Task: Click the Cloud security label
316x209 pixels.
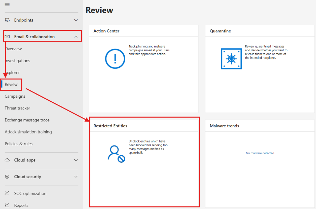Action: pyautogui.click(x=27, y=177)
